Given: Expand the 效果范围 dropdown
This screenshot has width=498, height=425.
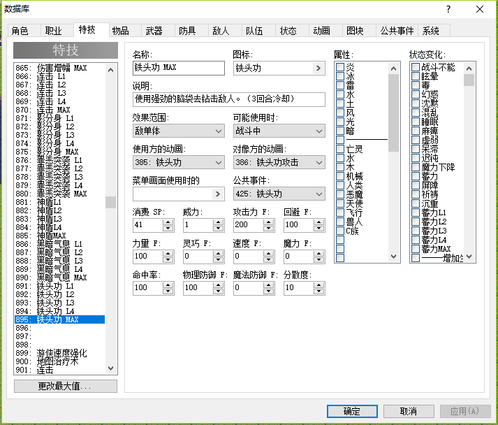Looking at the screenshot, I should click(x=179, y=131).
